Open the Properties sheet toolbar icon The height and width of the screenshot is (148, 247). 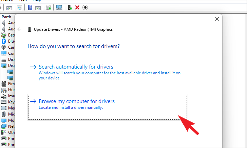pyautogui.click(x=20, y=7)
